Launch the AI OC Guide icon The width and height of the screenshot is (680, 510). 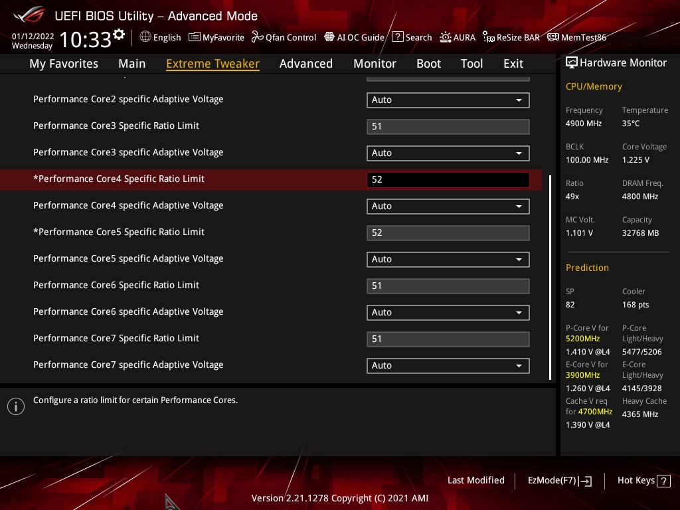click(x=329, y=37)
